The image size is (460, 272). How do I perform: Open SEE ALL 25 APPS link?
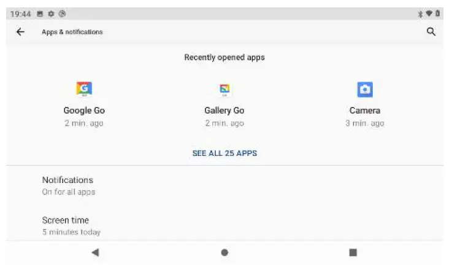click(x=224, y=153)
